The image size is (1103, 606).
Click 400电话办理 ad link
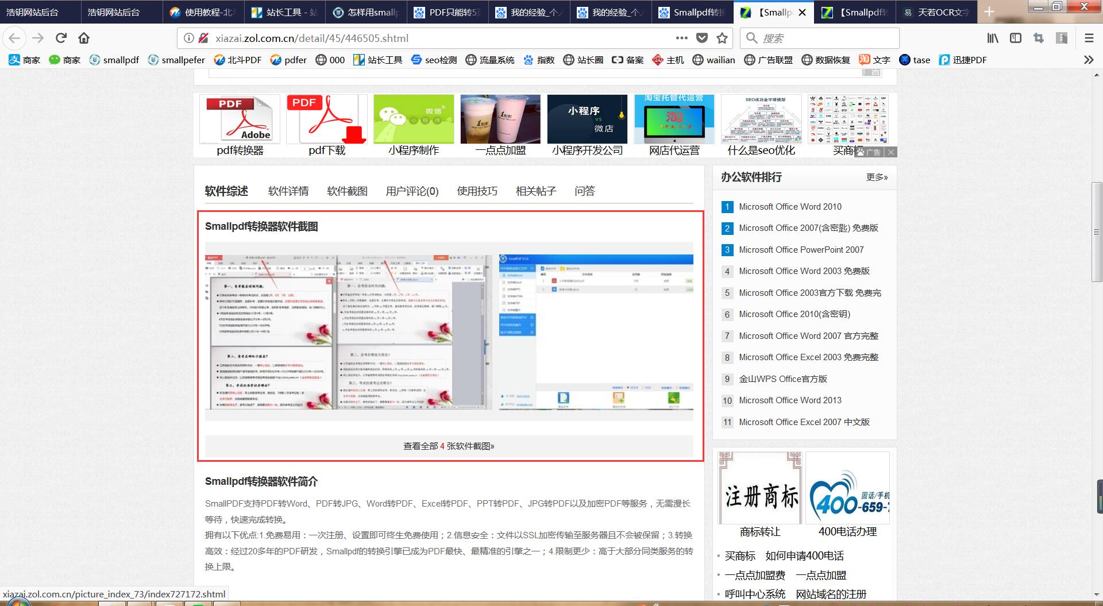click(x=847, y=532)
